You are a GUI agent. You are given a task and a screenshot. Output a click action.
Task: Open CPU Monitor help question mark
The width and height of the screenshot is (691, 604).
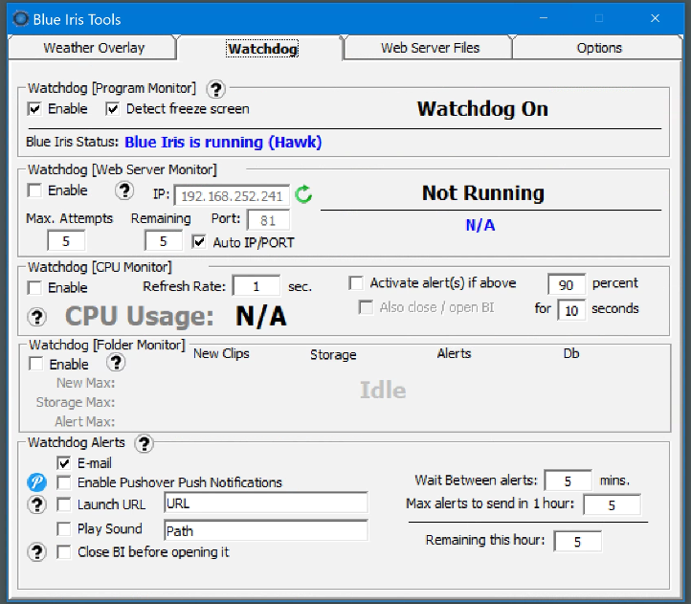37,317
